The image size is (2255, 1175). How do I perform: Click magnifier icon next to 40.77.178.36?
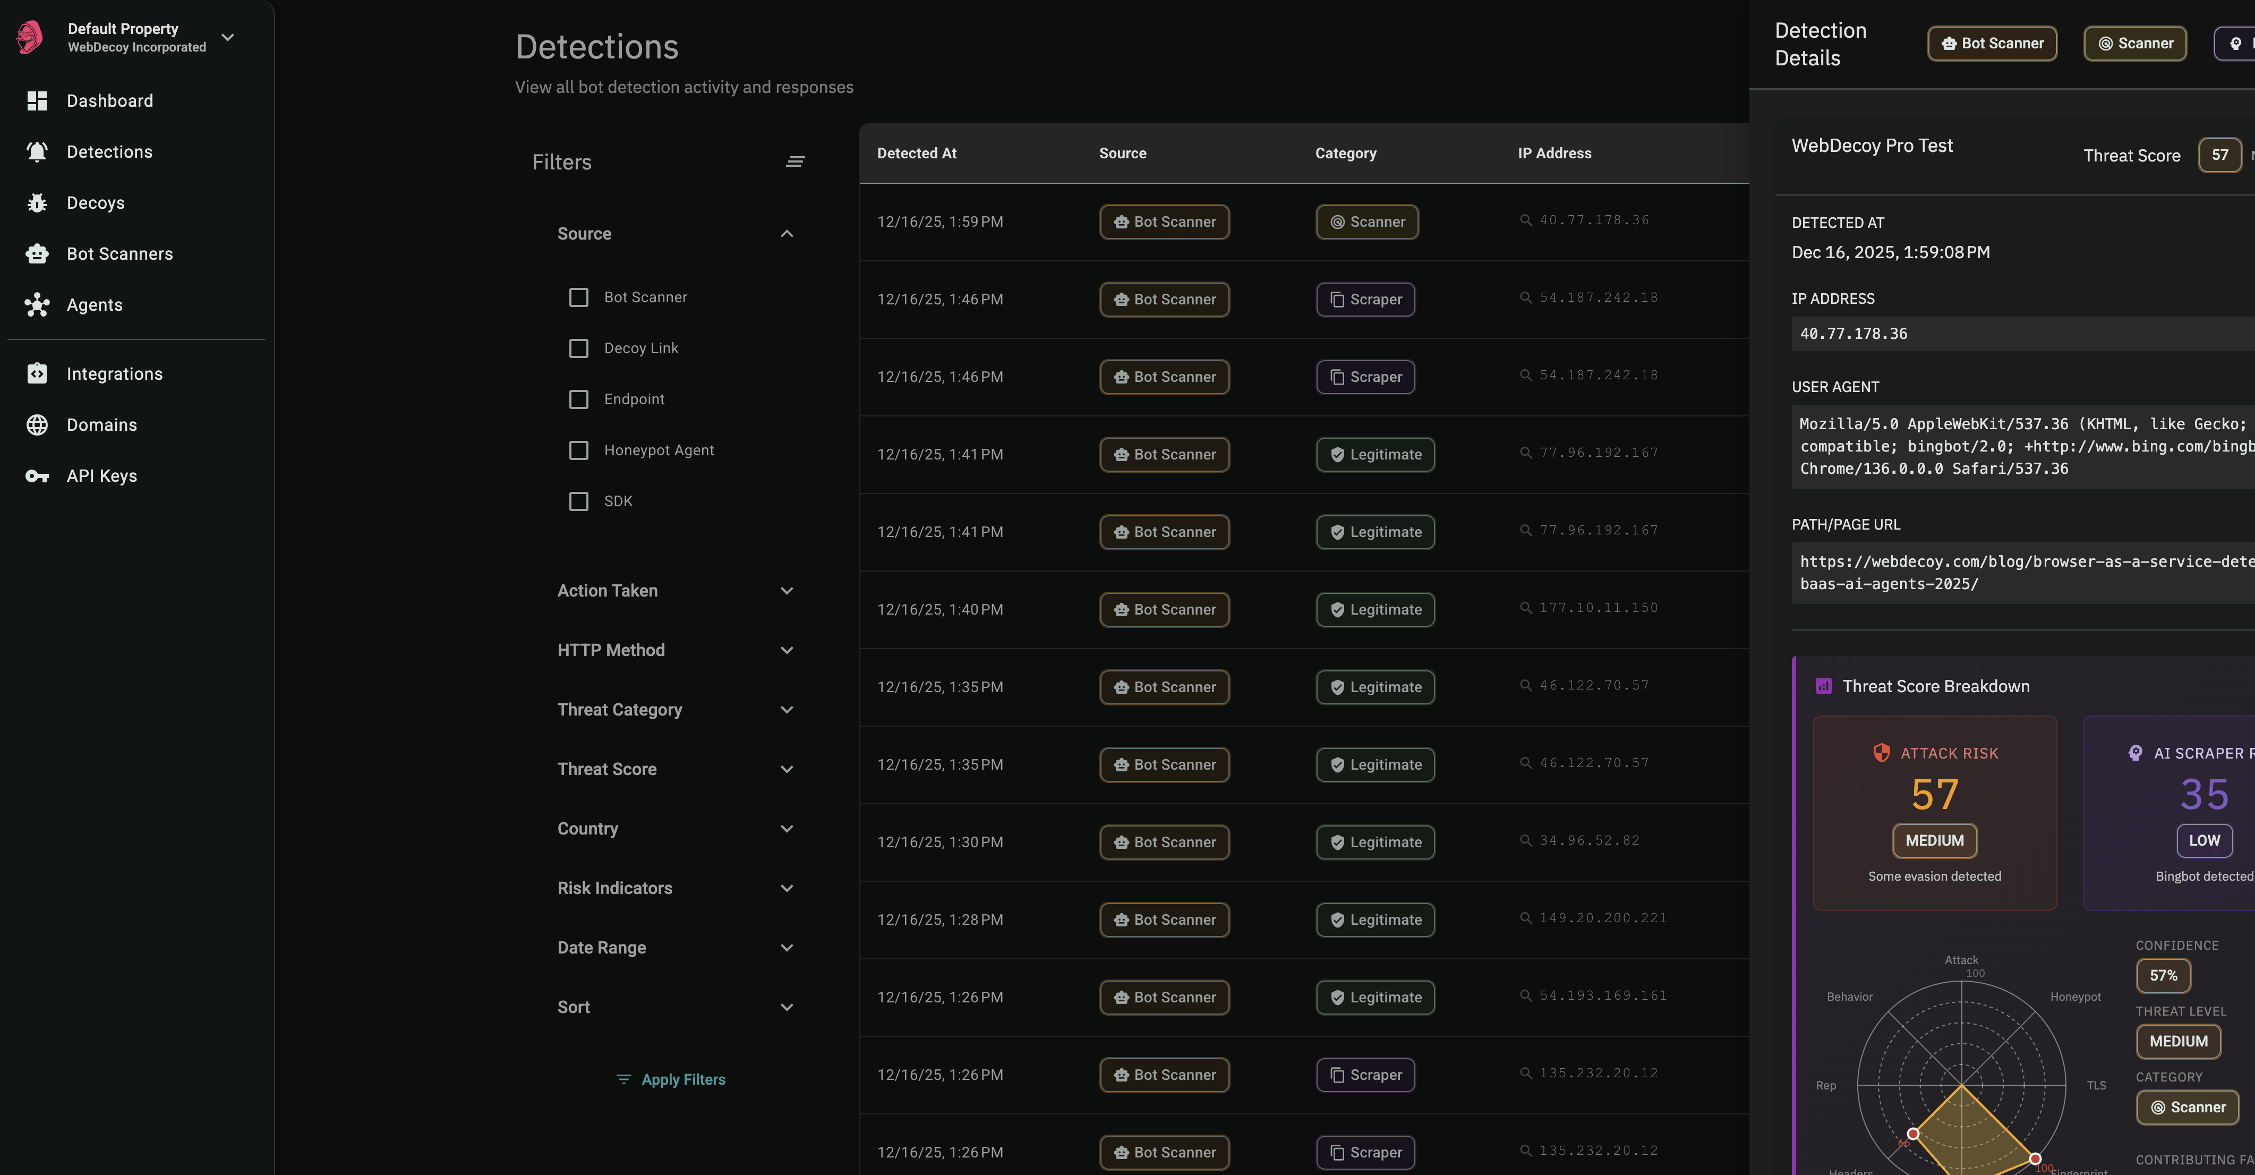click(x=1526, y=220)
